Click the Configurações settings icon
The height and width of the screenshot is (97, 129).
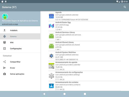coord(5,48)
